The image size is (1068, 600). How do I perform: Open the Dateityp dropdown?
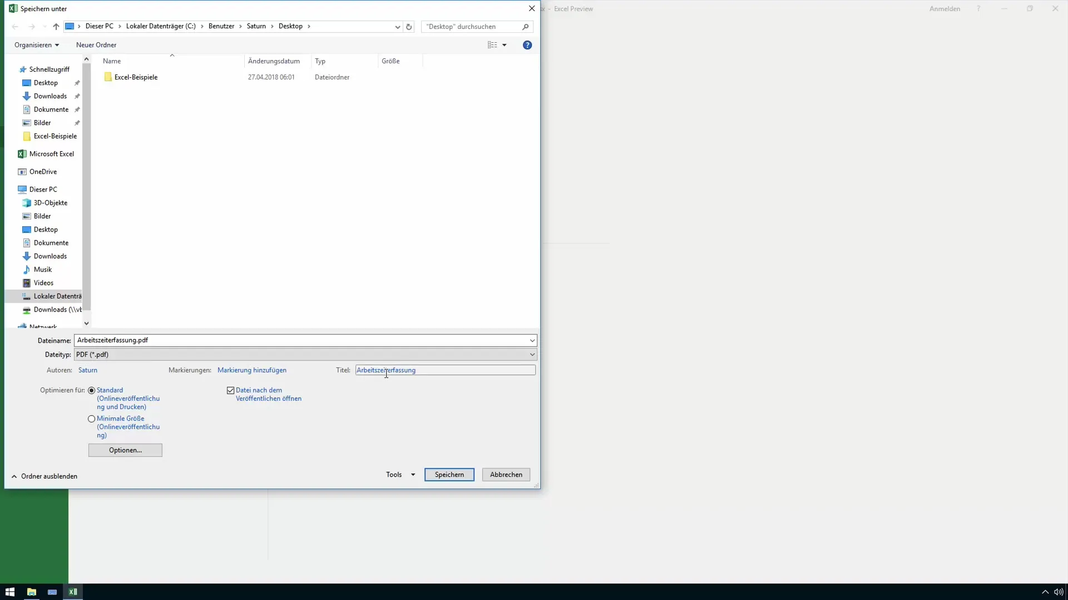(x=305, y=354)
